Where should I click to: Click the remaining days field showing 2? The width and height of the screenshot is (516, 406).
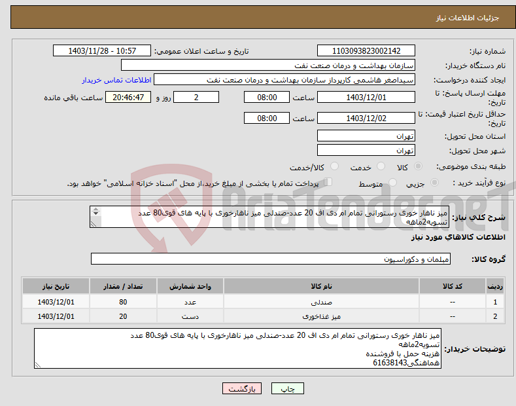pos(196,97)
